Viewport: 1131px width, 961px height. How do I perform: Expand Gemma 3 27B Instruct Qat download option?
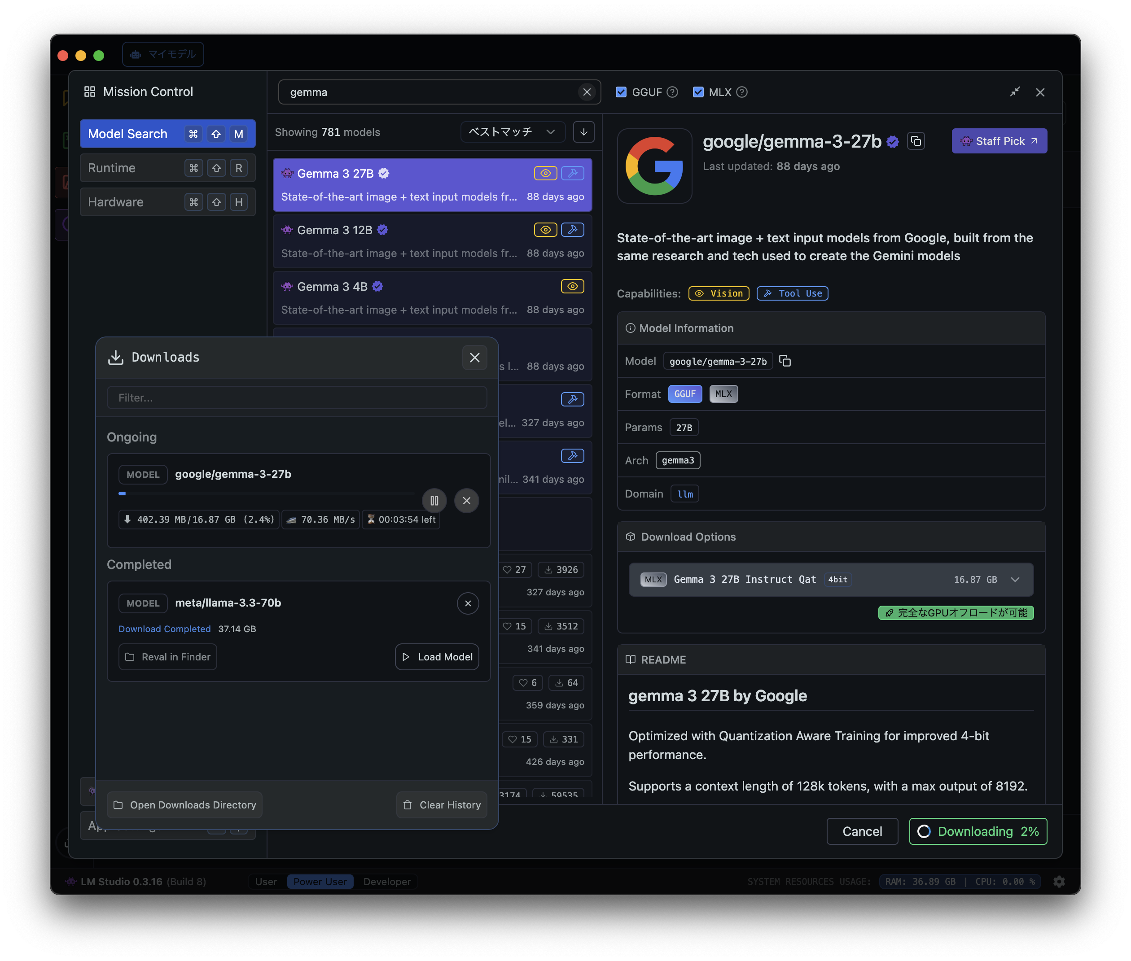pyautogui.click(x=1015, y=580)
